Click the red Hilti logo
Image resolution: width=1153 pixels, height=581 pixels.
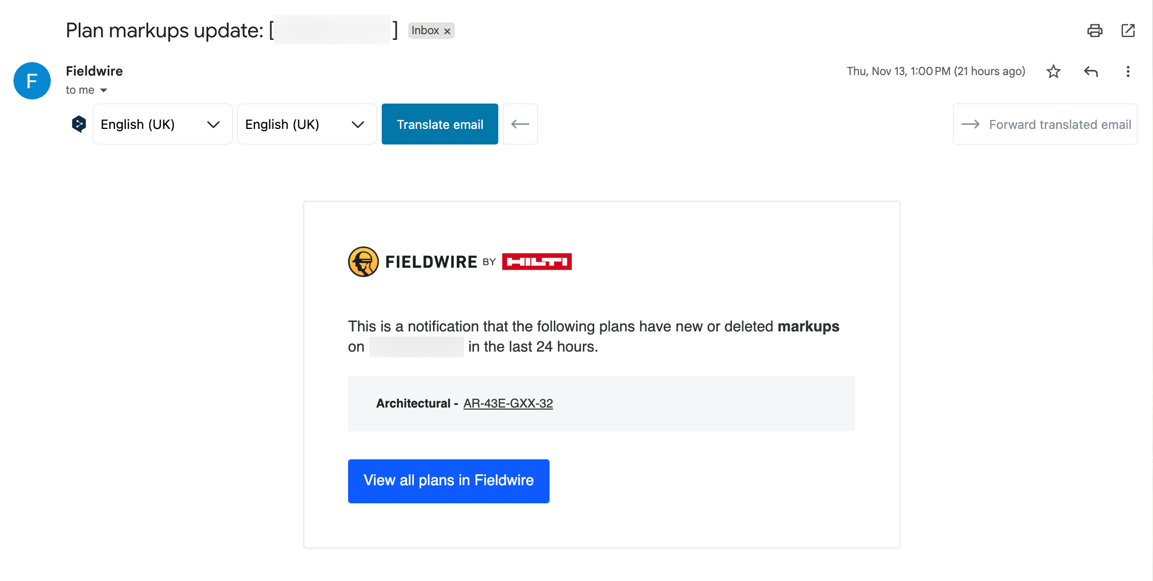click(x=537, y=262)
